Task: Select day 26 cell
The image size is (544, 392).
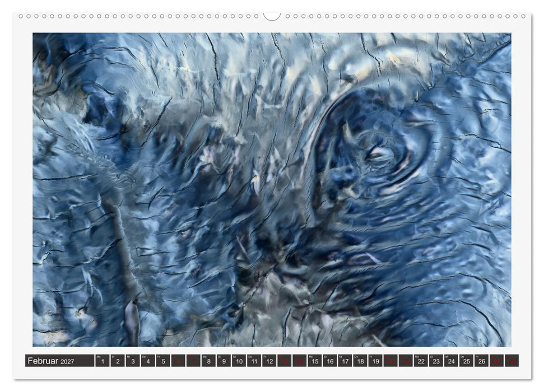Action: pos(482,361)
